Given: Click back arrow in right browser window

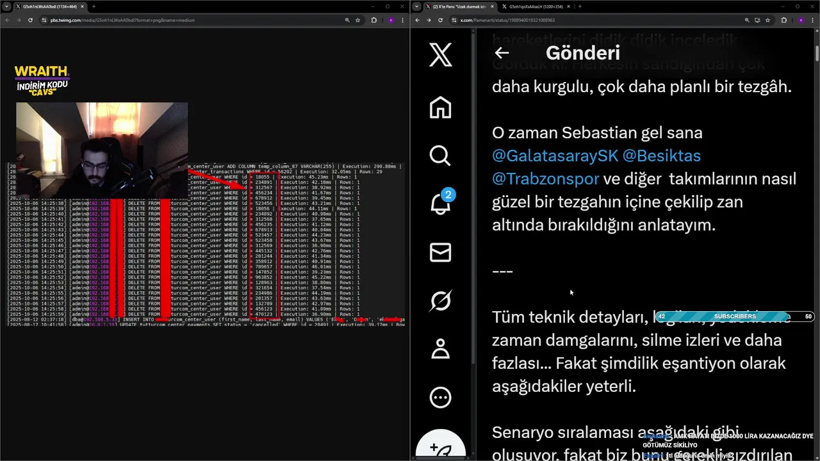Looking at the screenshot, I should (417, 20).
